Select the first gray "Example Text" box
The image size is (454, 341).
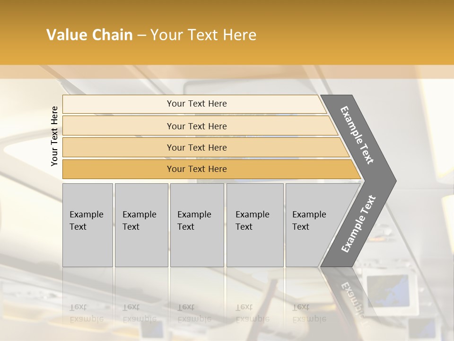pos(87,225)
